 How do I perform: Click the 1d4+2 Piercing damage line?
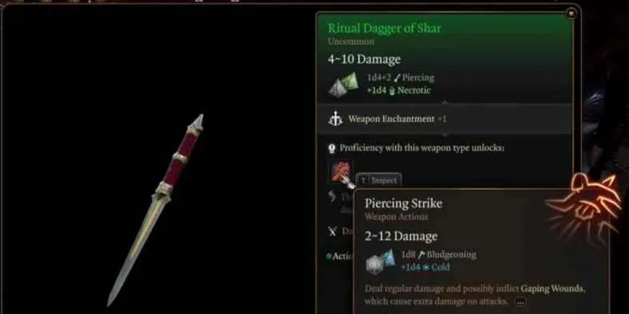pyautogui.click(x=401, y=78)
